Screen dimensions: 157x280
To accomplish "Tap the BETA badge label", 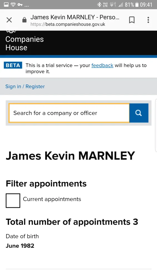I will (13, 65).
